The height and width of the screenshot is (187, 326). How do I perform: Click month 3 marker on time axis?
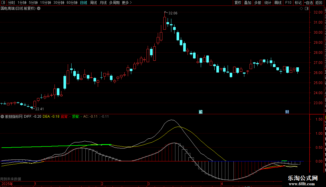point(149,184)
